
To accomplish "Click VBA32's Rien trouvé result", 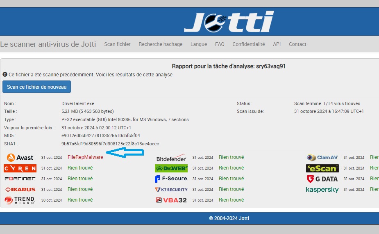I will point(231,200).
